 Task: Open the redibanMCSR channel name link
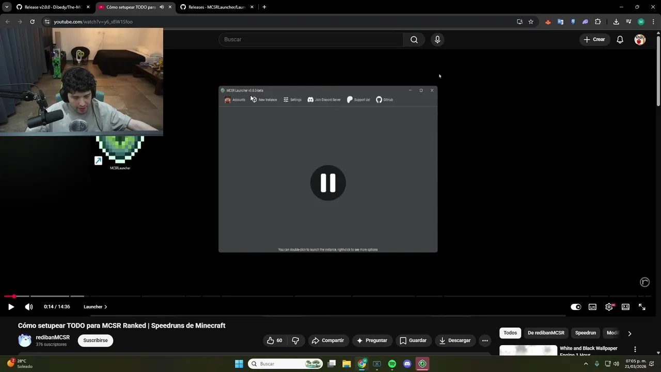point(53,337)
